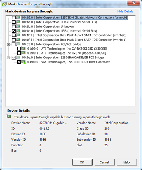This screenshot has height=170, width=142.
Task: Click Class ID value 200
Action: 107,129
